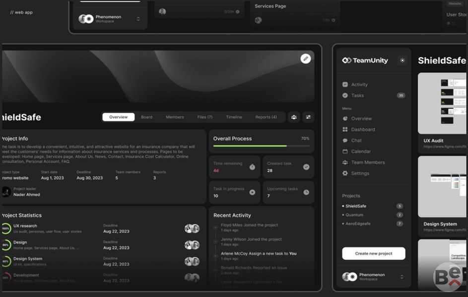Open team members icon beside Reports tab

pyautogui.click(x=294, y=117)
